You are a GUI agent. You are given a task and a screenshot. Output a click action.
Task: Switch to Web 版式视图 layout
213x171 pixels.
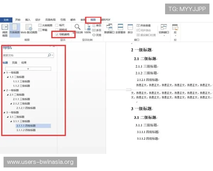coord(29,29)
